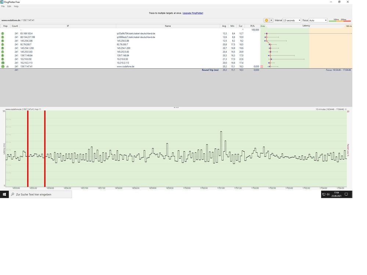The height and width of the screenshot is (275, 367).
Task: Open the Help menu
Action: pos(16,6)
